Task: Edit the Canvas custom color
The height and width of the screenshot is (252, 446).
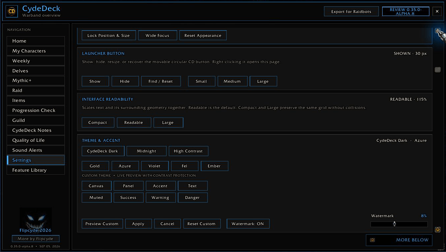Action: 96,186
